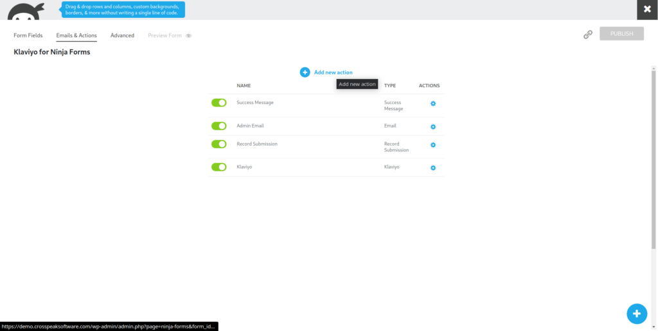Close the form builder with the X

click(x=647, y=10)
